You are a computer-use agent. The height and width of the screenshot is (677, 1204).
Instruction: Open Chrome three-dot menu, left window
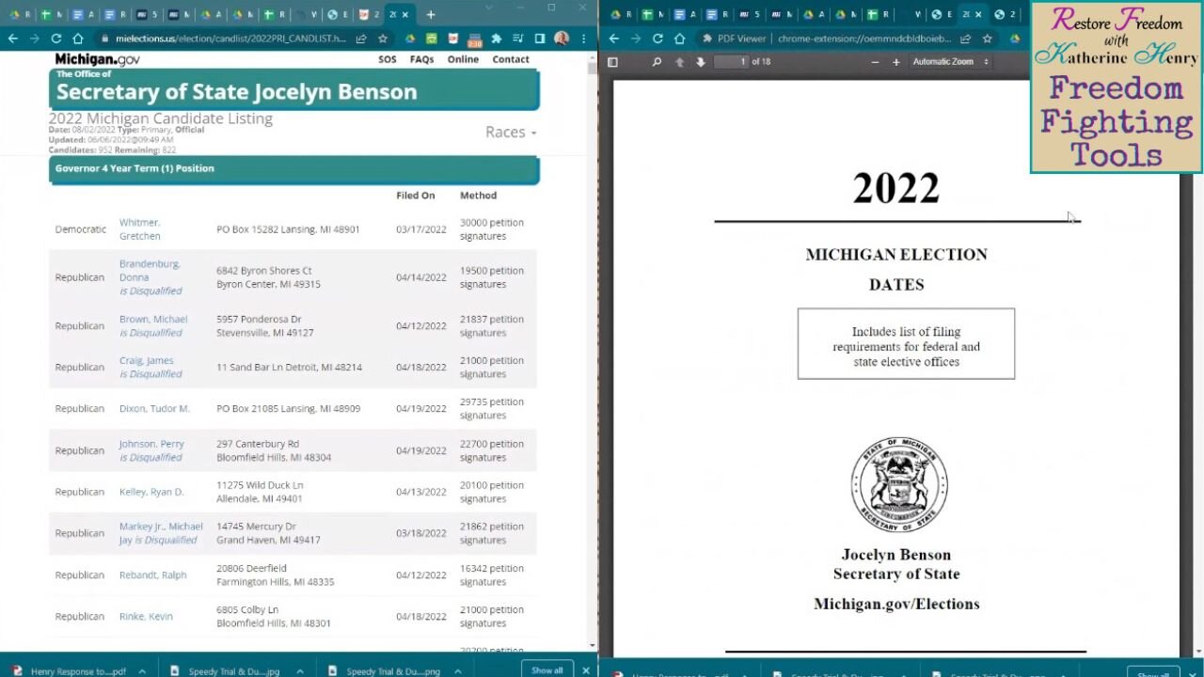point(584,39)
